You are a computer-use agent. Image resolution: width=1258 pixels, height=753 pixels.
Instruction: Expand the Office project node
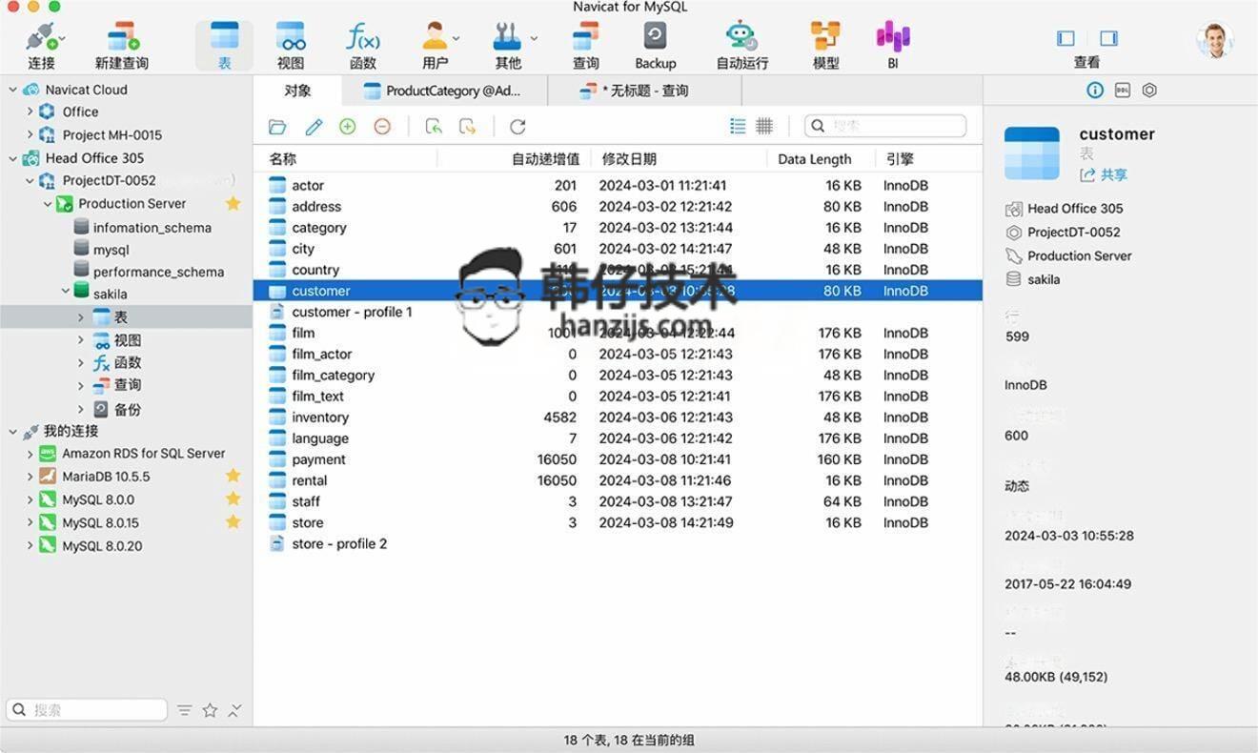(30, 112)
